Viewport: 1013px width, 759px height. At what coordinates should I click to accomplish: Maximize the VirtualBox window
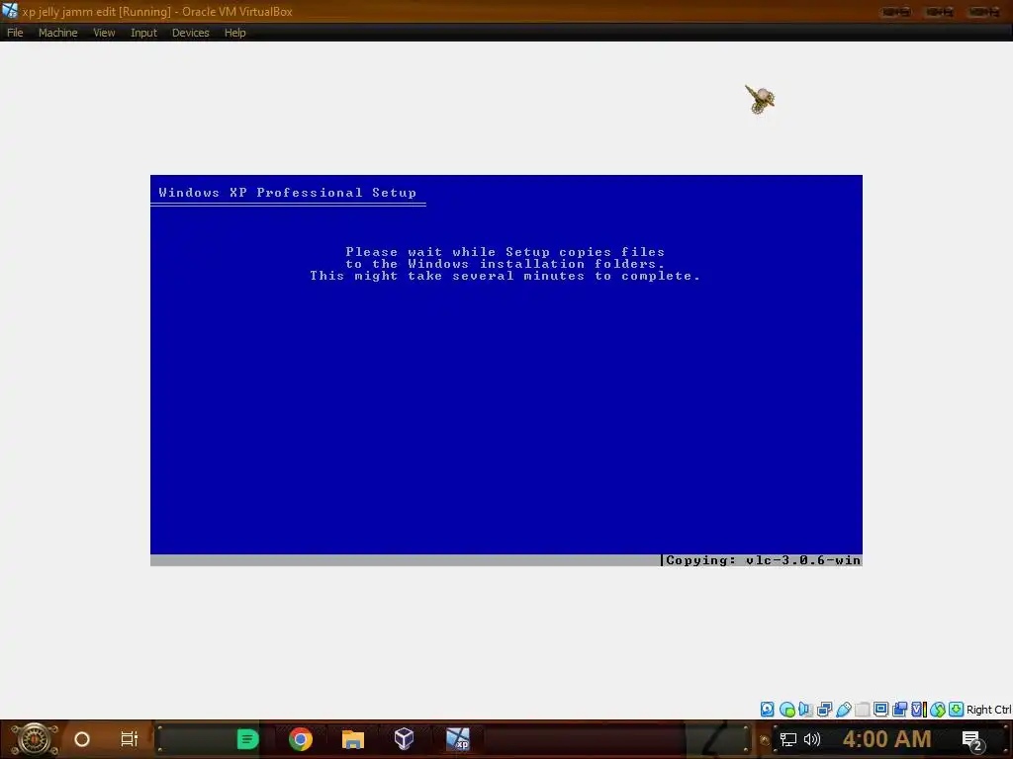pos(940,12)
